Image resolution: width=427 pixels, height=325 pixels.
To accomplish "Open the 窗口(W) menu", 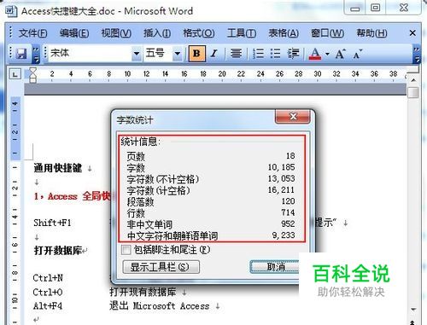I will point(327,33).
